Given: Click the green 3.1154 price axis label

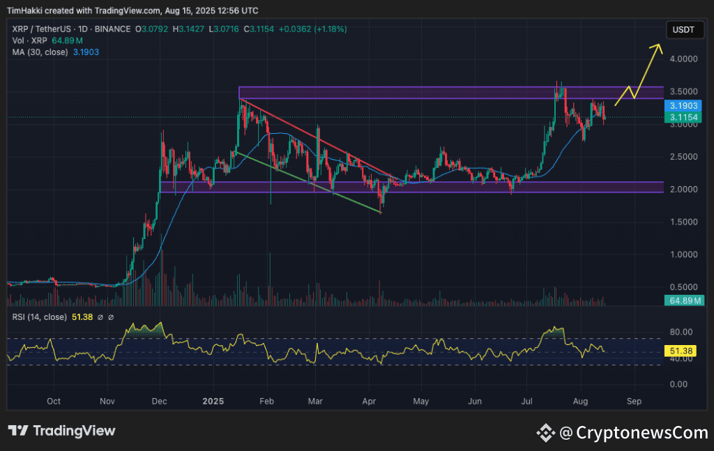Looking at the screenshot, I should (684, 117).
